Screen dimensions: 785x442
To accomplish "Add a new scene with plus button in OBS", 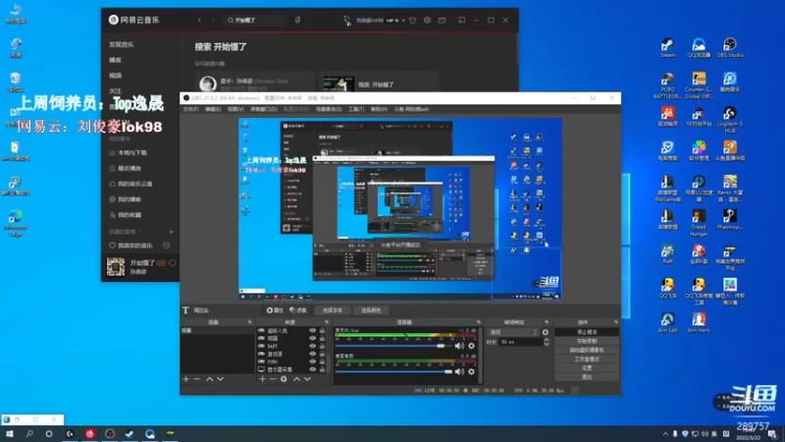I will pyautogui.click(x=186, y=379).
